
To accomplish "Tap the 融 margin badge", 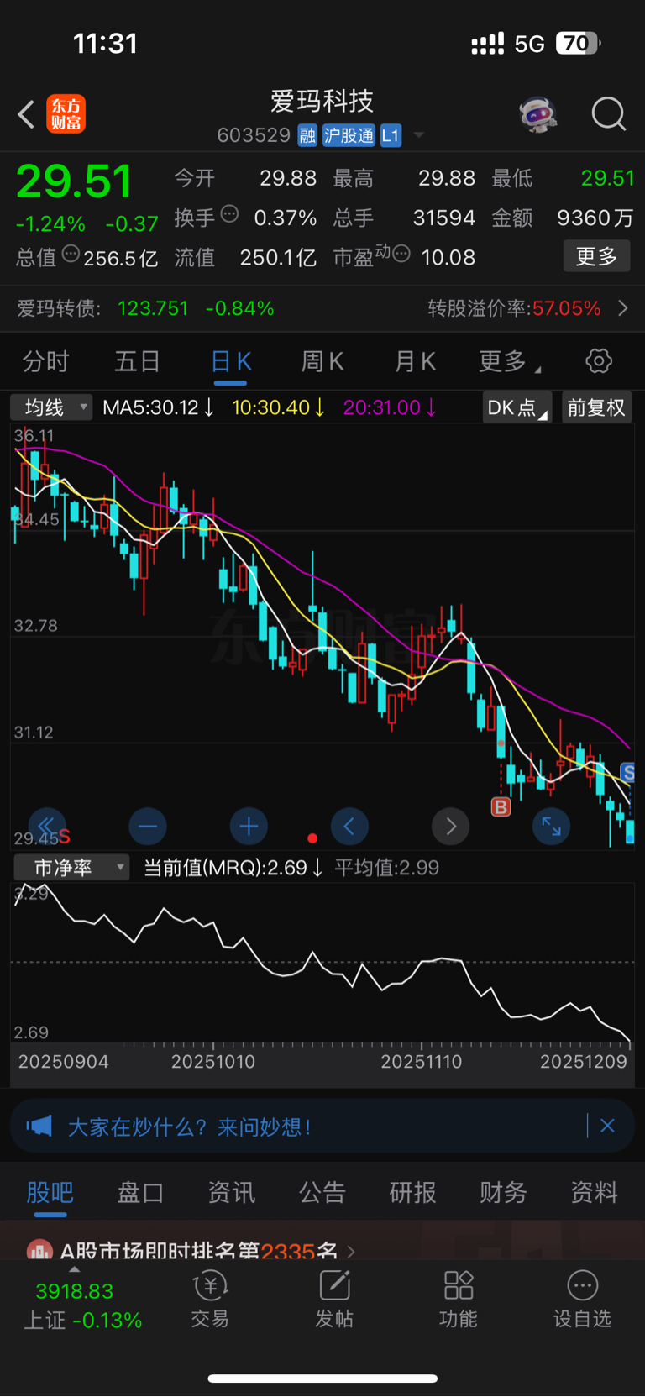I will pos(307,135).
